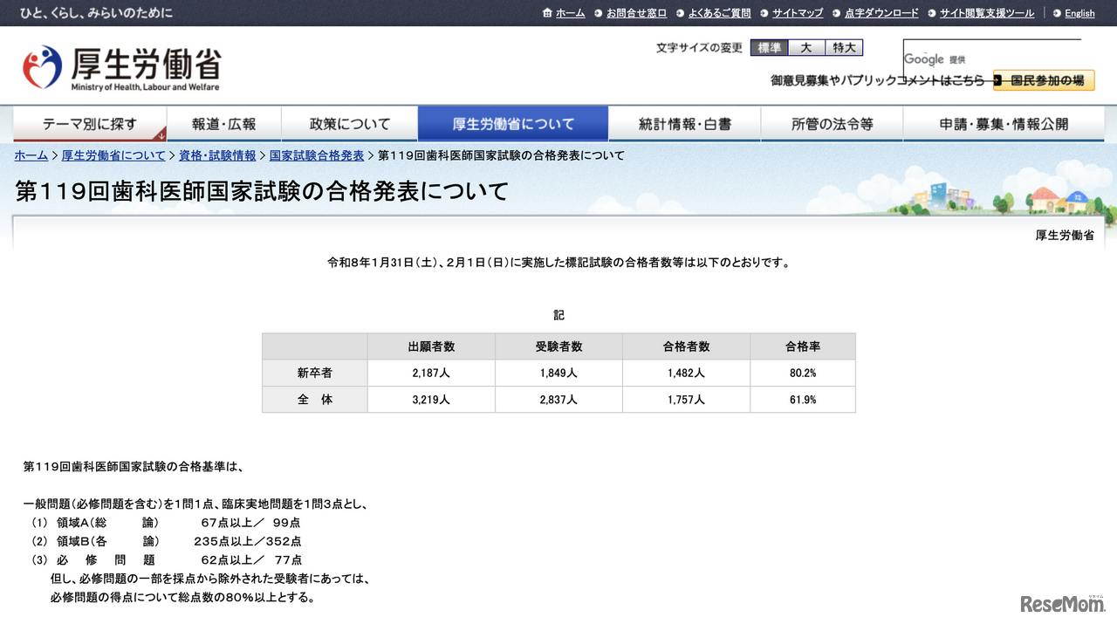
Task: Click the arrow icon before お問合せ窓口
Action: click(x=599, y=13)
